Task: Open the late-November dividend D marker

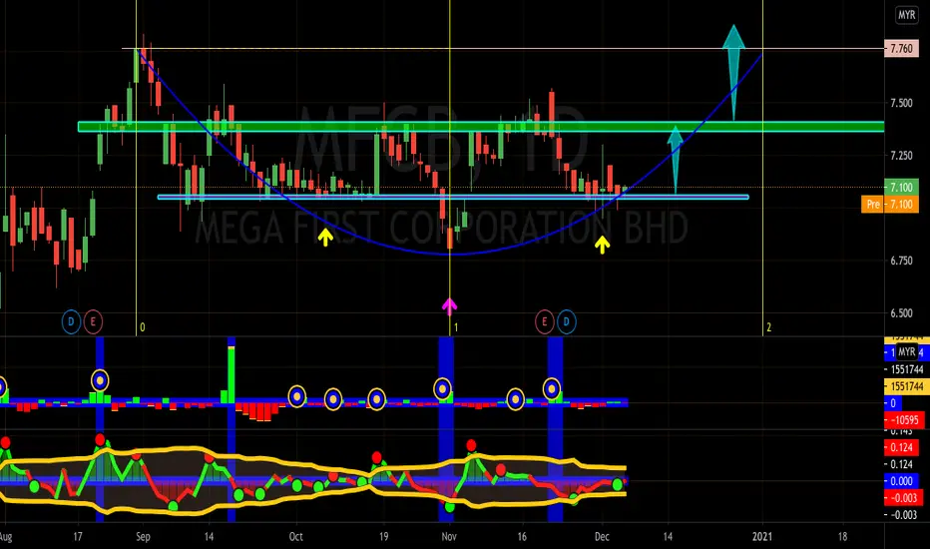Action: (567, 321)
